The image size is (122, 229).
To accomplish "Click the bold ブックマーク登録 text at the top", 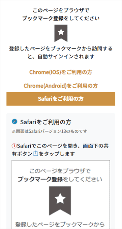I will point(43,19).
